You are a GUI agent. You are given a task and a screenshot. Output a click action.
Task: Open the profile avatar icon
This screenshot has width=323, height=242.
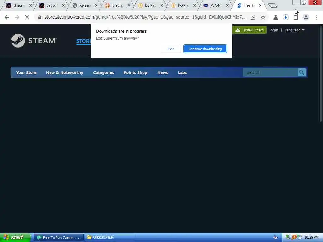pyautogui.click(x=306, y=18)
